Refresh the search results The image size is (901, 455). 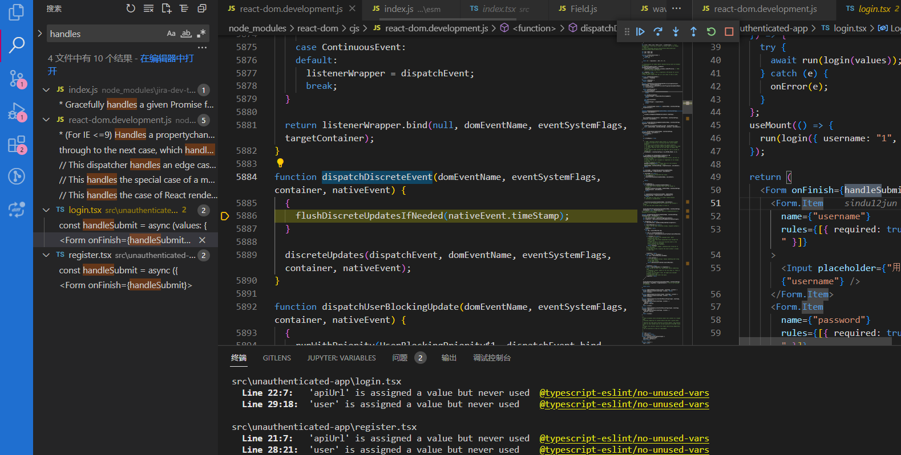[x=131, y=9]
